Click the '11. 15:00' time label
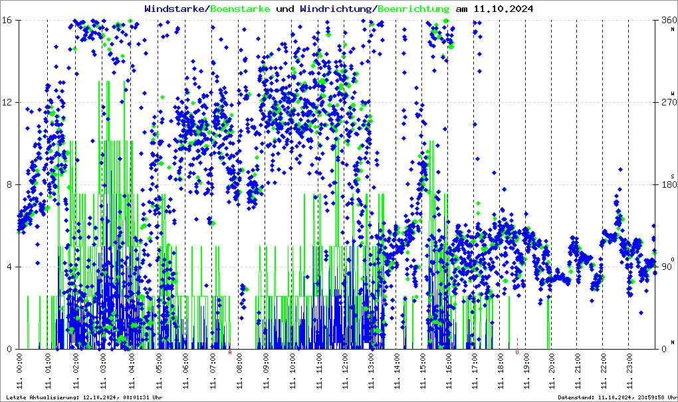This screenshot has height=402, width=678. click(423, 371)
